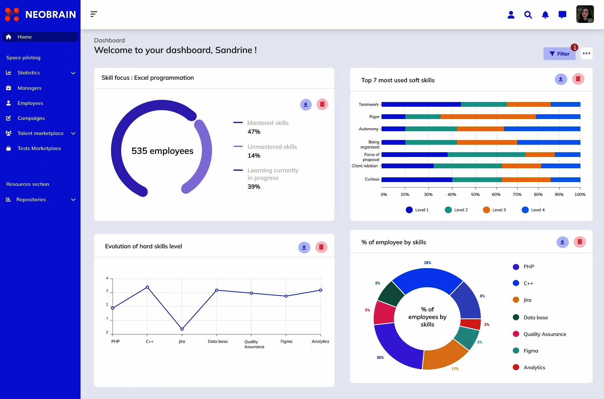This screenshot has height=399, width=604.
Task: Open the hamburger menu beside the dashboard
Action: click(94, 14)
